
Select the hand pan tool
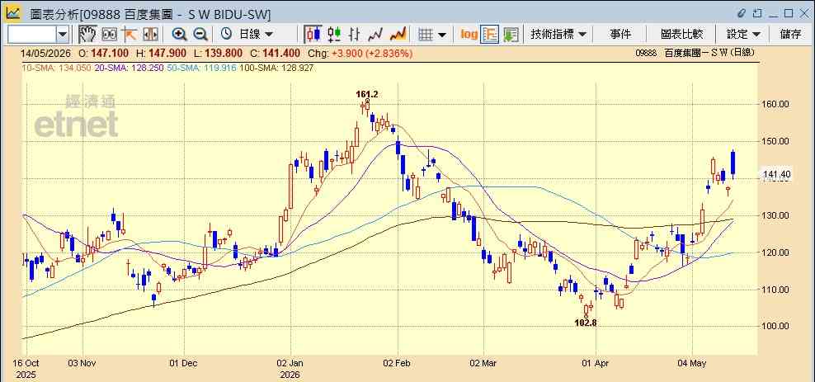(87, 35)
